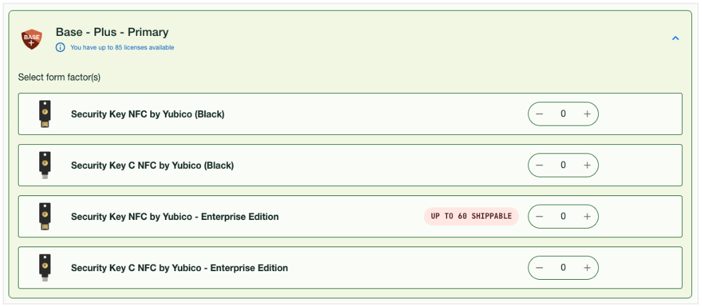Collapse the Base - Plus - Primary section
This screenshot has width=702, height=307.
tap(675, 39)
